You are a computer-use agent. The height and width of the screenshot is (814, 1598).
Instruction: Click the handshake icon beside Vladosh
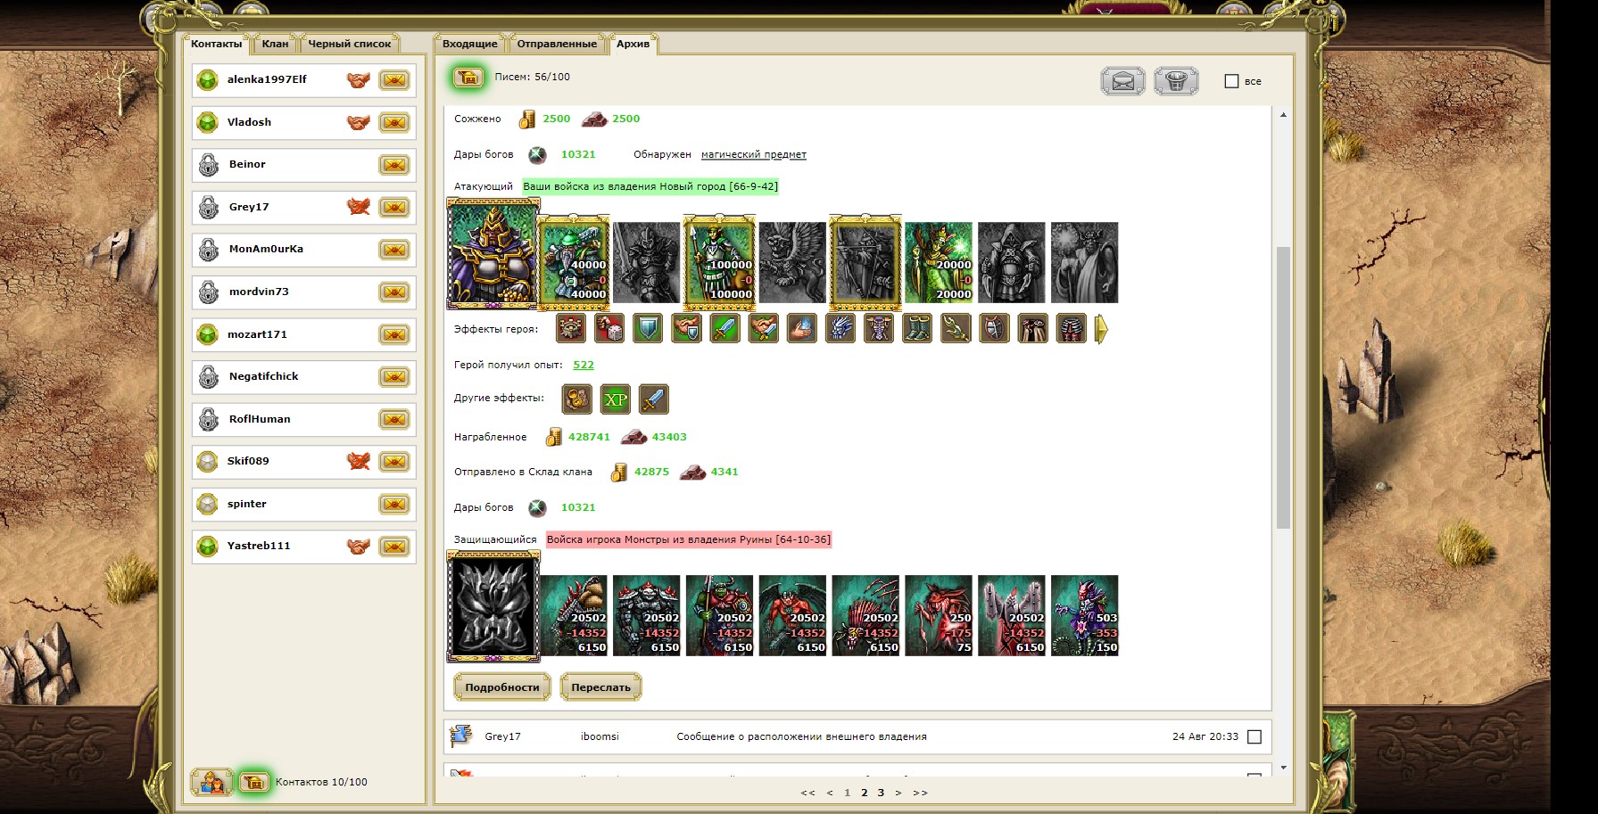pyautogui.click(x=359, y=122)
